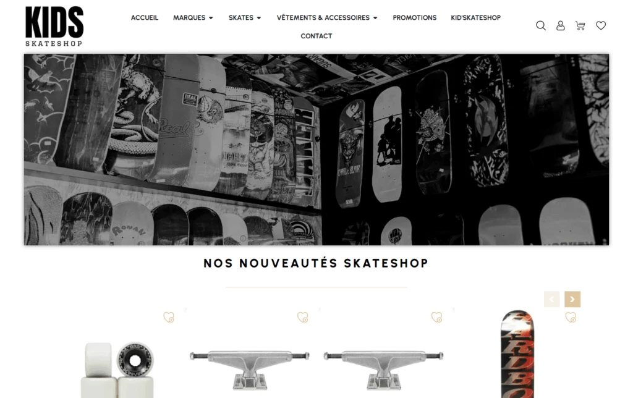
Task: Open the Contact page link
Action: pyautogui.click(x=316, y=36)
